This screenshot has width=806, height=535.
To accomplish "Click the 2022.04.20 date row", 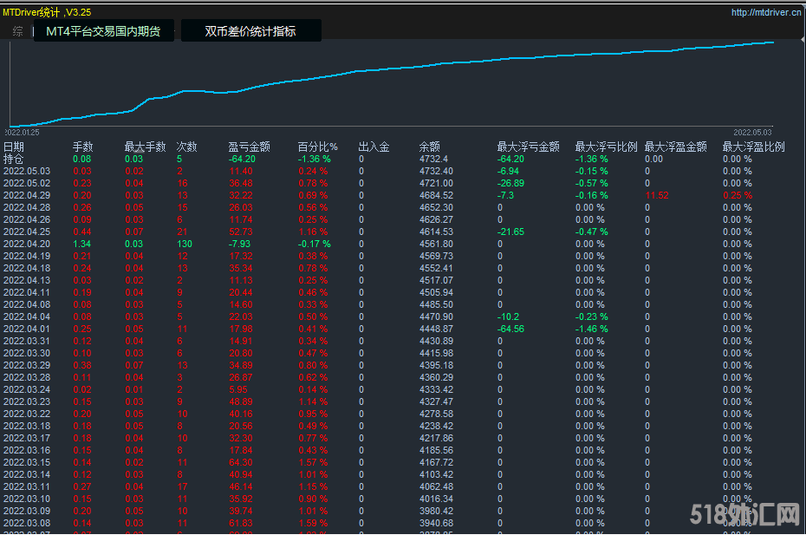I will [27, 245].
